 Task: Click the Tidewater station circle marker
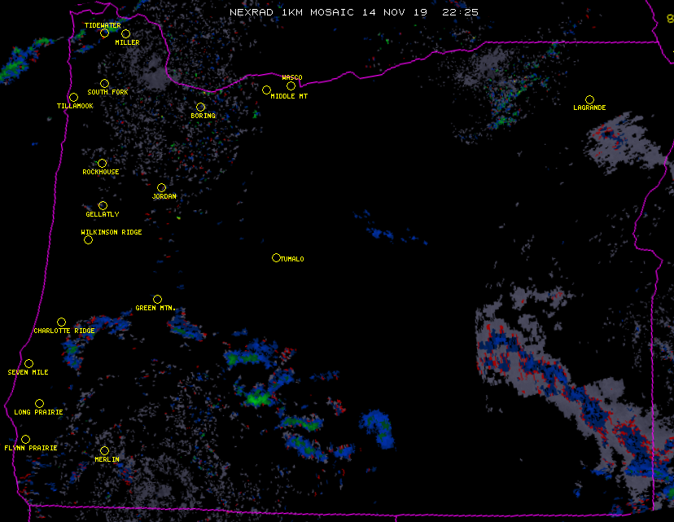(x=104, y=33)
